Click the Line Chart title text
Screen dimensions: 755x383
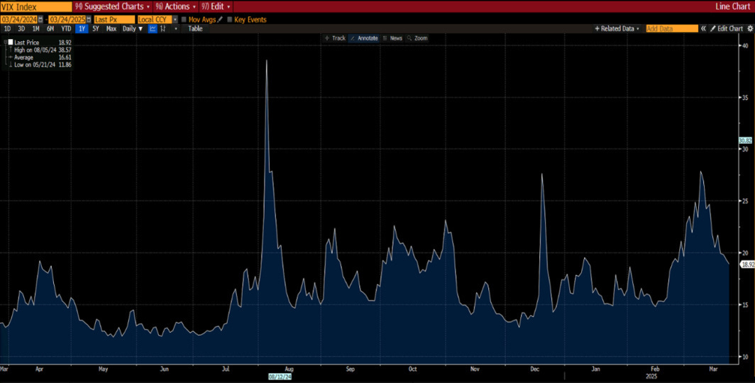pyautogui.click(x=732, y=6)
